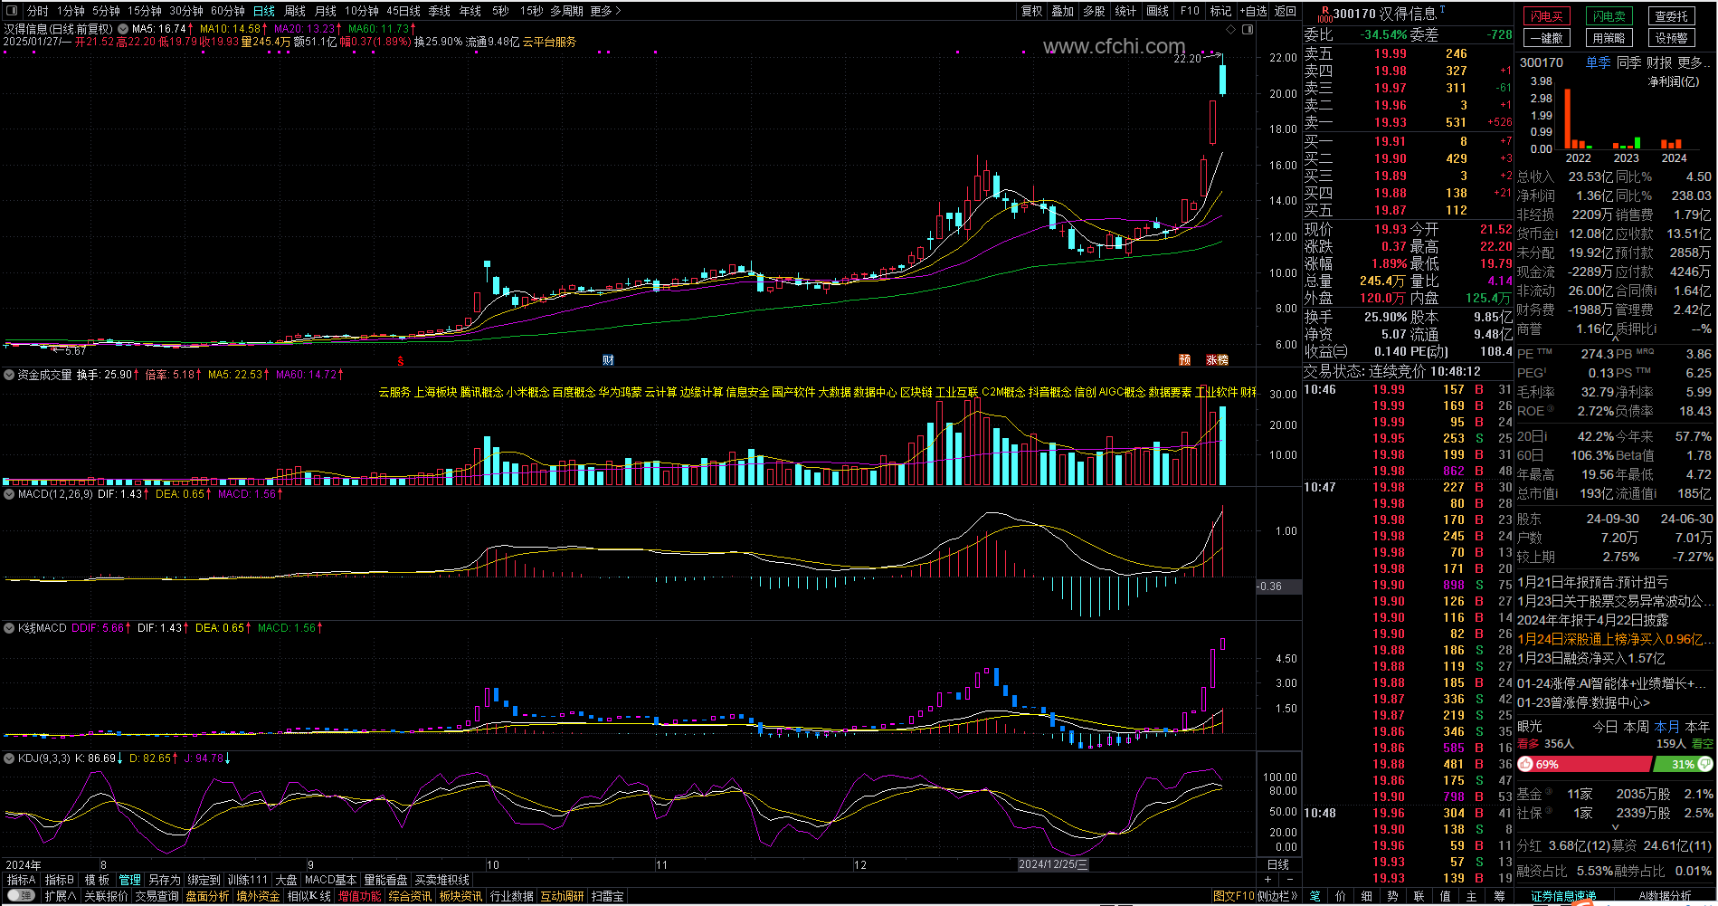Open the 叠加 overlay comparison tool
Viewport: 1718px width, 906px height.
tap(1063, 11)
